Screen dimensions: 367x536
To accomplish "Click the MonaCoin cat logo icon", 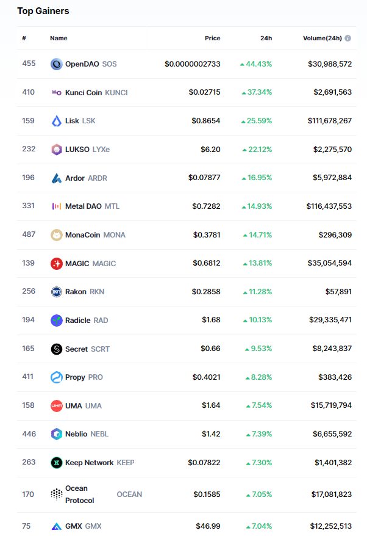I will [x=56, y=235].
